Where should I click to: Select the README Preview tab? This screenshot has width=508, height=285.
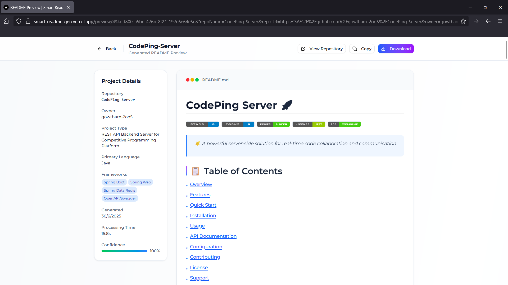[37, 7]
